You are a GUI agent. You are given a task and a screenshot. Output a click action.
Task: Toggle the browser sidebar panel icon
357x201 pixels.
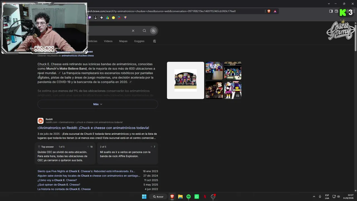click(x=331, y=11)
